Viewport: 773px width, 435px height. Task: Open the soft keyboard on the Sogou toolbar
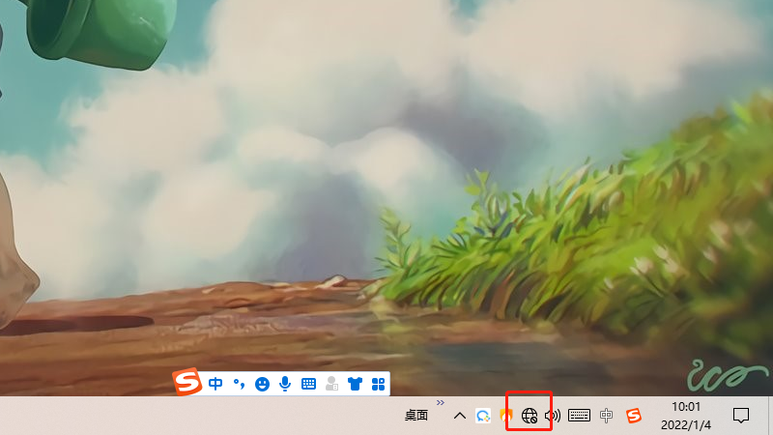308,384
